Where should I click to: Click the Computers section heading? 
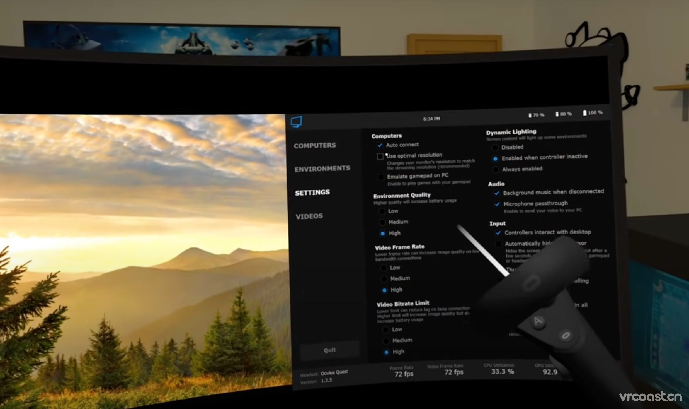[x=387, y=136]
